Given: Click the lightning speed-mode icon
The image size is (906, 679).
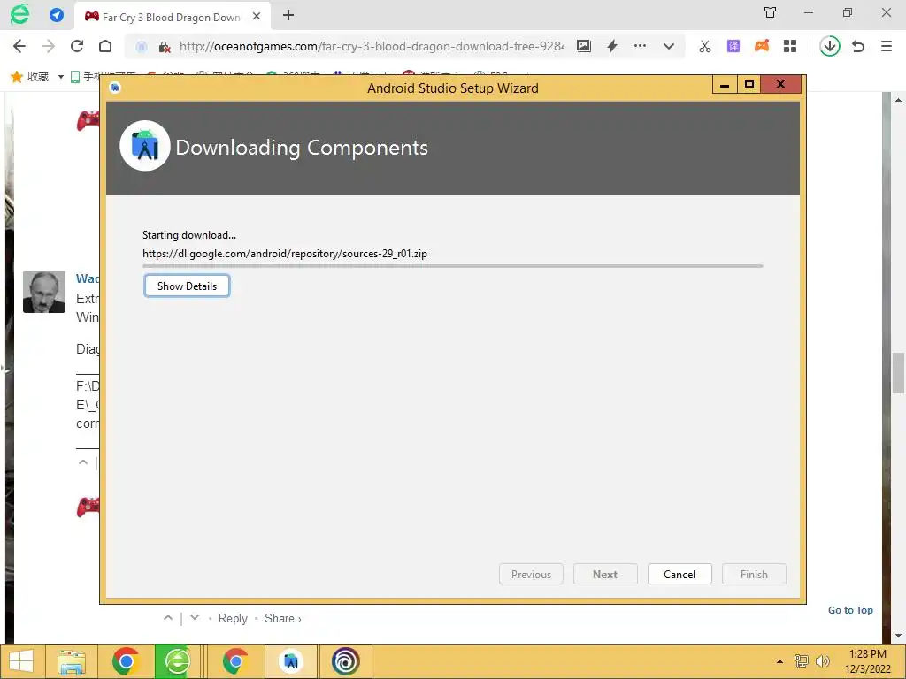Looking at the screenshot, I should click(x=612, y=46).
